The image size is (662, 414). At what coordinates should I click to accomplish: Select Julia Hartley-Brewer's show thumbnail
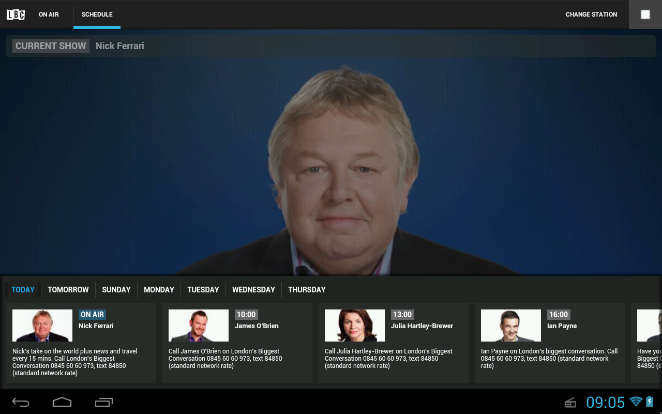pos(354,326)
